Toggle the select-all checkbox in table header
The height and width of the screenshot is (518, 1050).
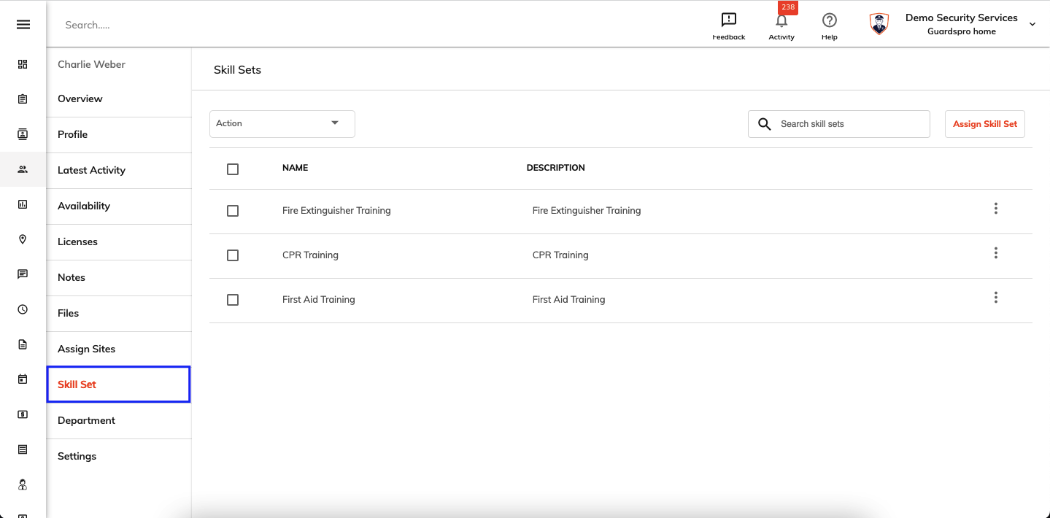click(233, 169)
